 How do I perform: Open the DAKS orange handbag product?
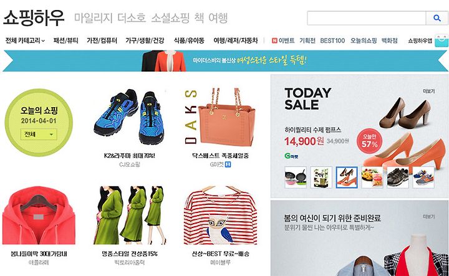(220, 117)
